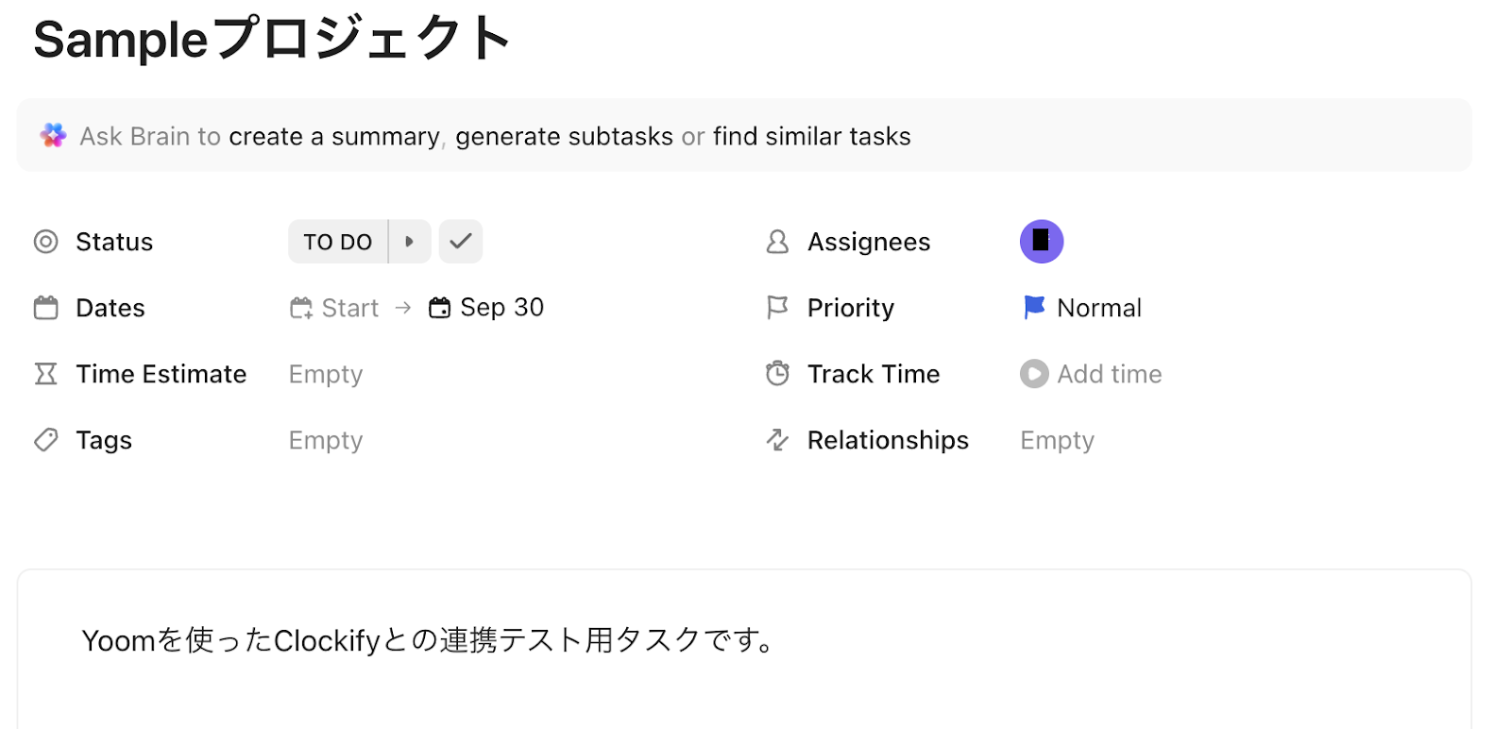Click the Brain AI sparkle icon
Image resolution: width=1511 pixels, height=729 pixels.
pyautogui.click(x=53, y=136)
